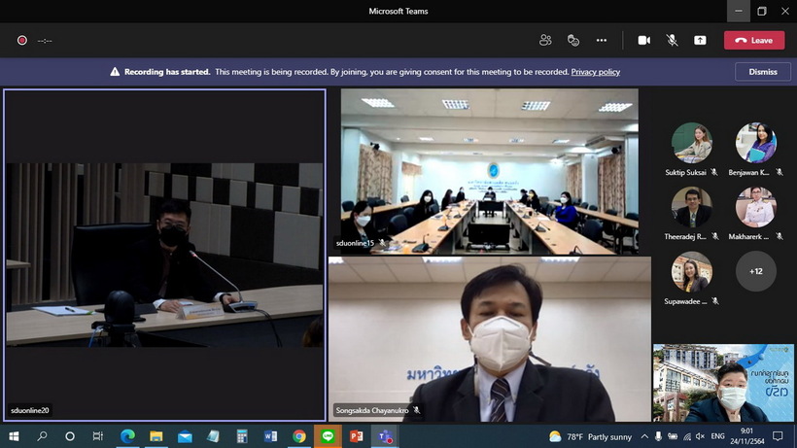Click the sduonline15 name label
The width and height of the screenshot is (797, 448).
pos(355,243)
